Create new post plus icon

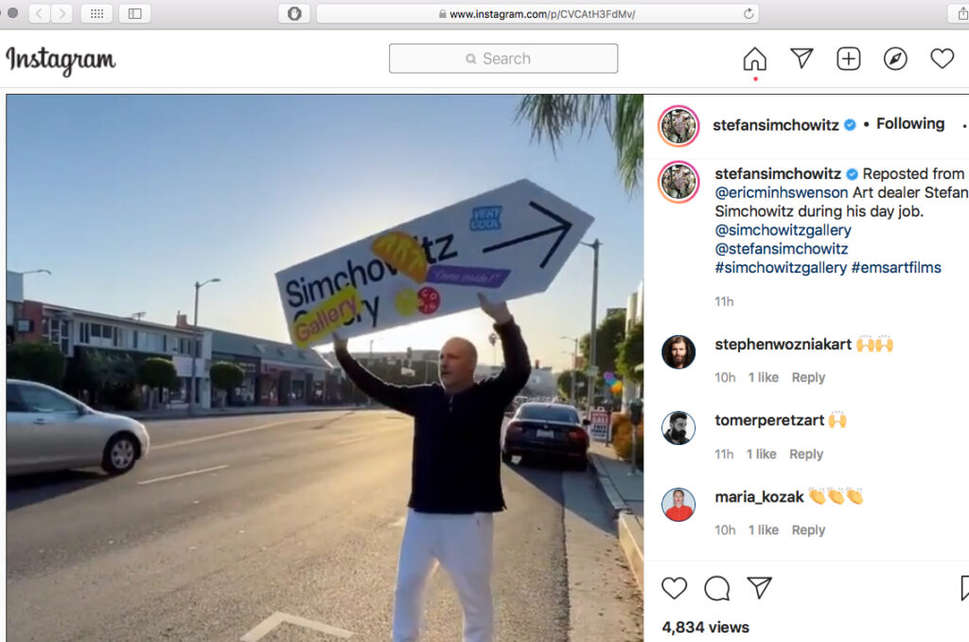[x=849, y=59]
